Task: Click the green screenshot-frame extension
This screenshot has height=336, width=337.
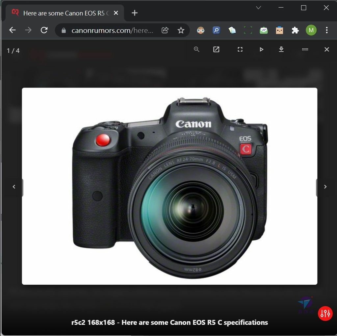Action: coord(248,30)
